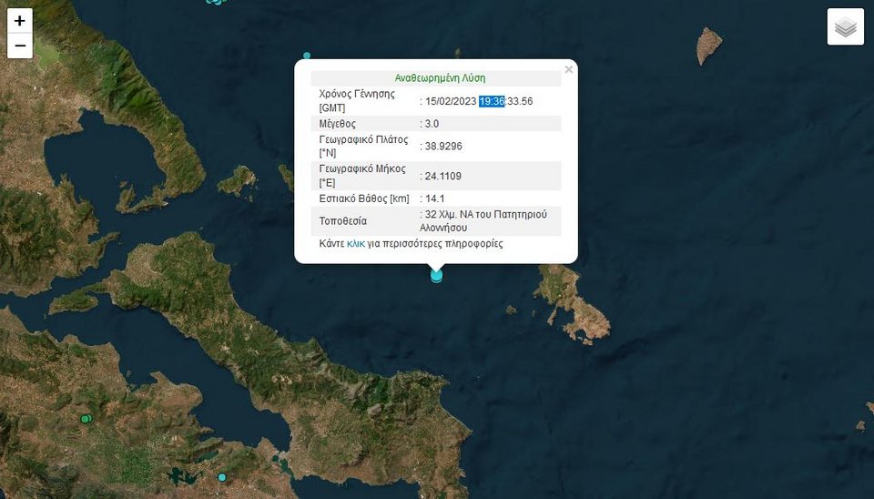Click the partially visible marker at the top edge
Viewport: 874px width, 499px height.
215,2
